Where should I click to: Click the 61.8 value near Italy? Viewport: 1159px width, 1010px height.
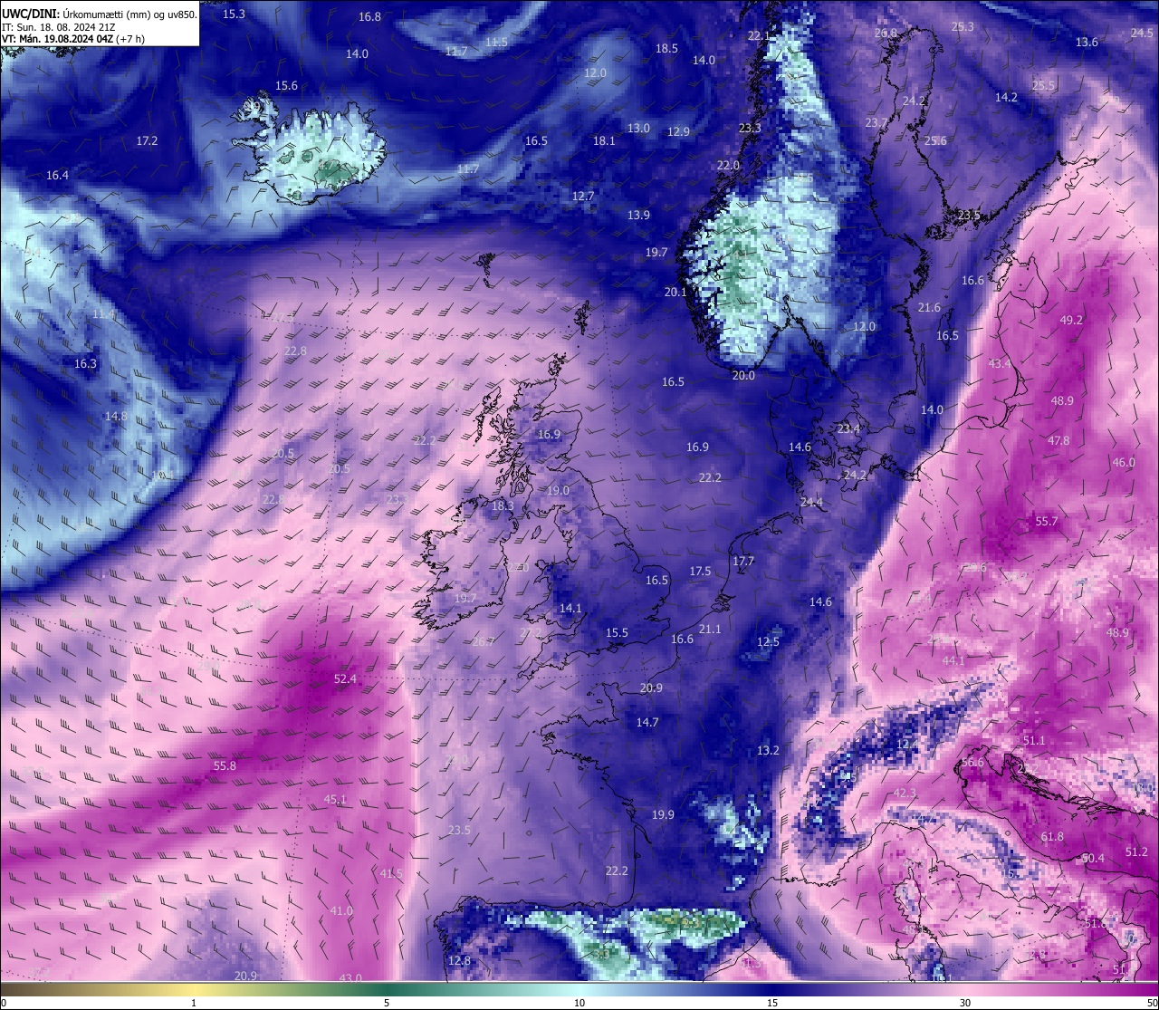tap(1052, 837)
